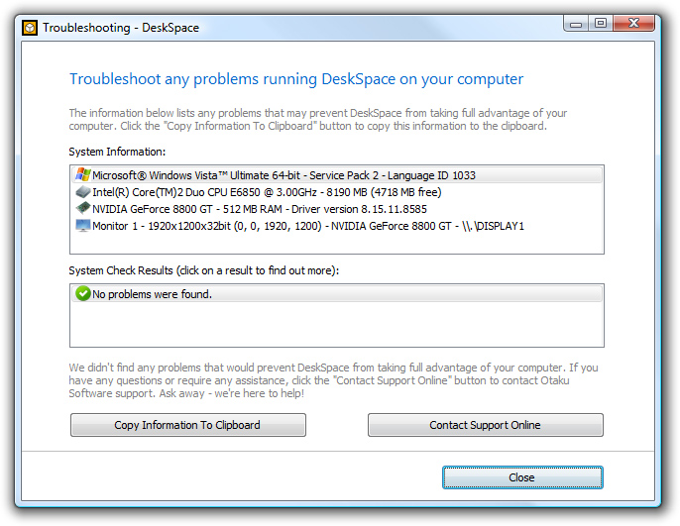This screenshot has height=526, width=680.
Task: Click the 'No problems were found.' result
Action: 337,294
